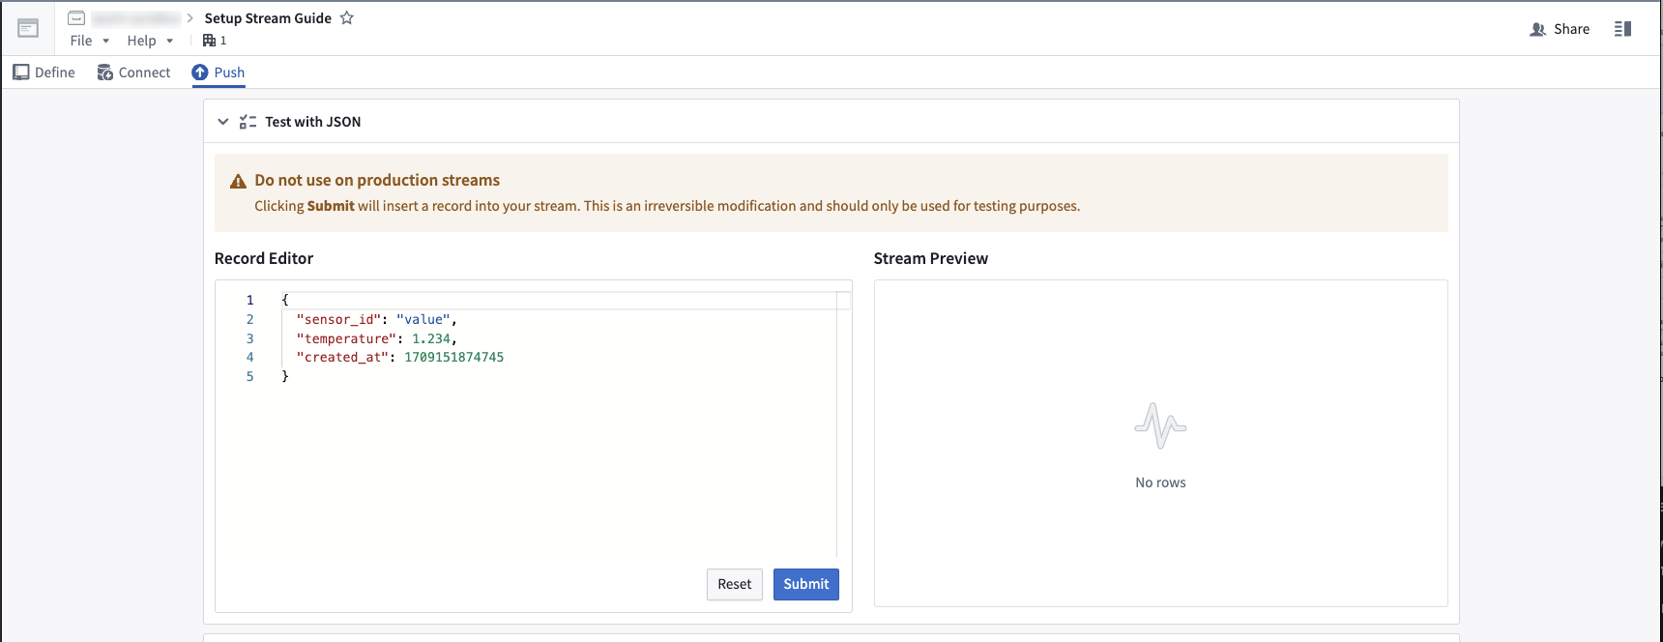Click the Connect tab database icon
The height and width of the screenshot is (642, 1663).
click(105, 73)
